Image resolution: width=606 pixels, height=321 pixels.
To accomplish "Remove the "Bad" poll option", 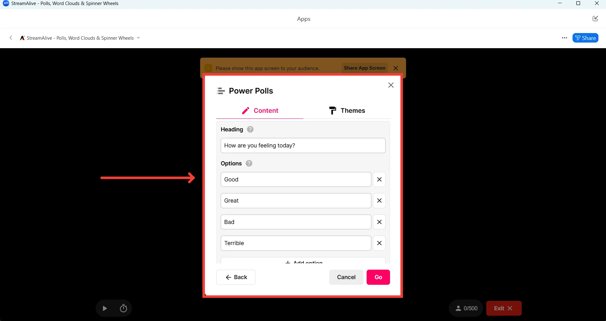I will [x=379, y=222].
